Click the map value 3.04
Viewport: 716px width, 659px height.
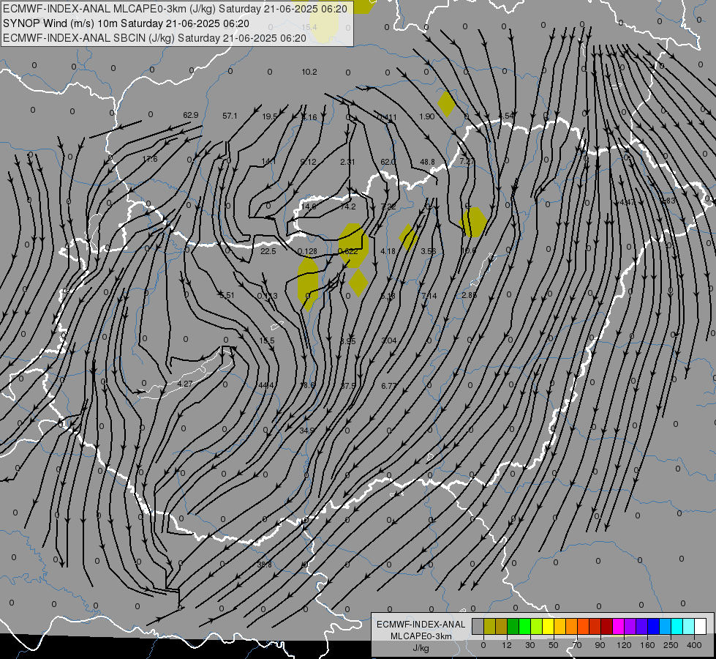(x=388, y=340)
